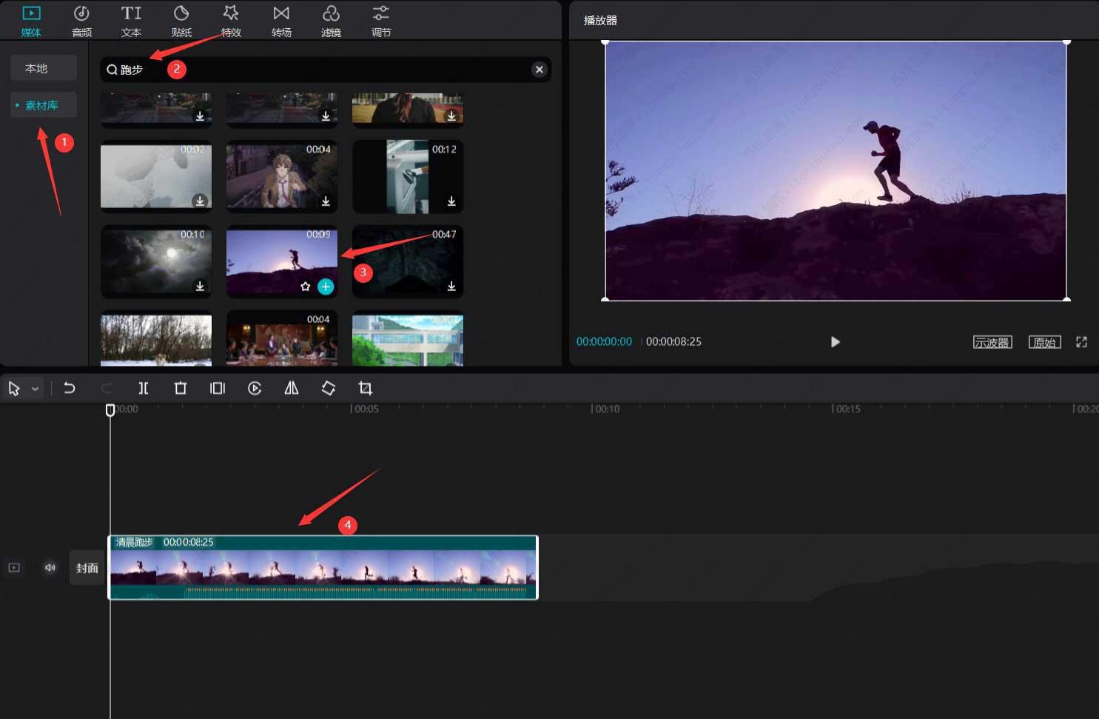Click the rotate tool icon
The height and width of the screenshot is (719, 1099).
pyautogui.click(x=329, y=388)
